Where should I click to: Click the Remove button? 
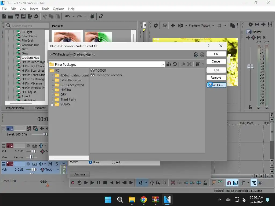(216, 78)
